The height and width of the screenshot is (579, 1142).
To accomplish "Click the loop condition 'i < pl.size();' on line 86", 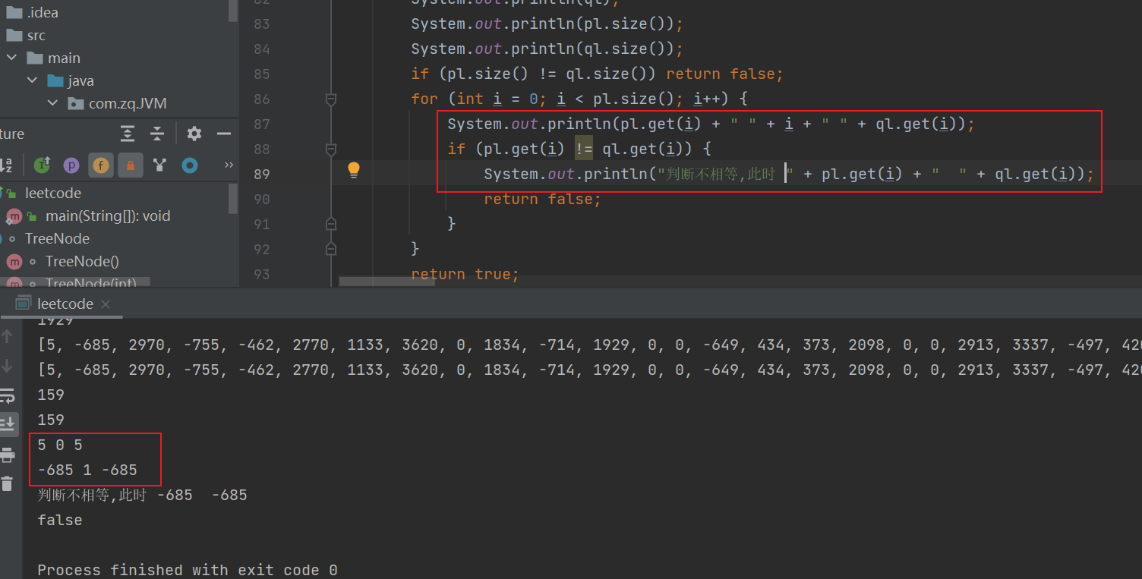I will click(x=618, y=99).
